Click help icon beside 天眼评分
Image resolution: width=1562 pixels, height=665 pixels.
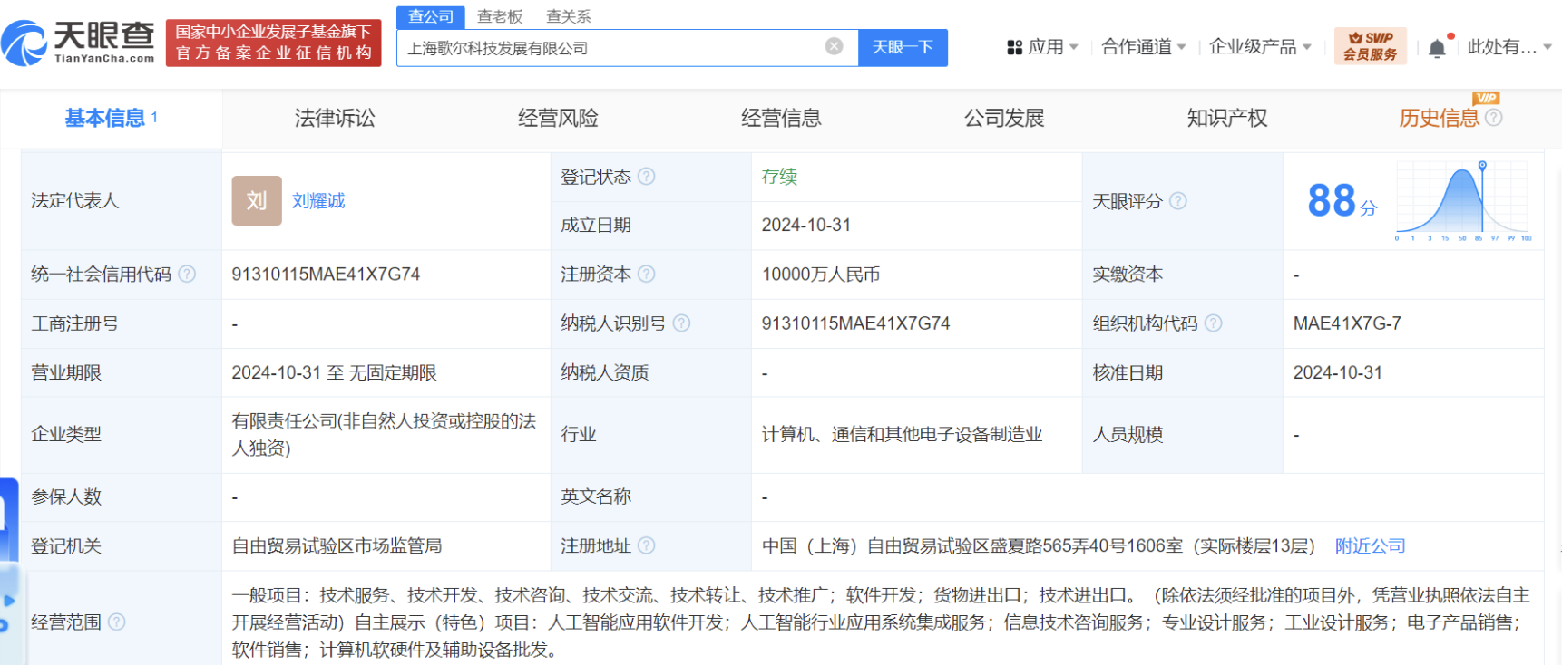(x=1177, y=201)
